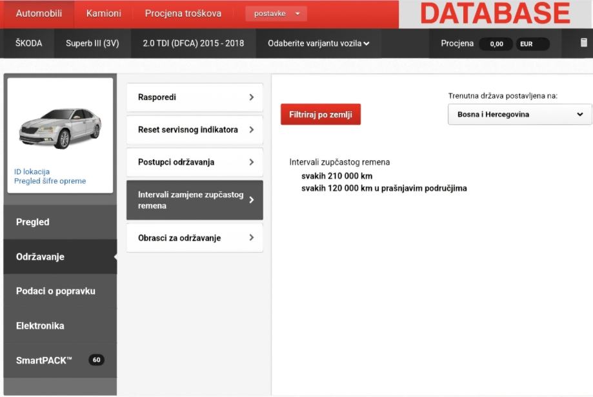The height and width of the screenshot is (397, 593).
Task: Click the EUR currency pill
Action: point(532,44)
